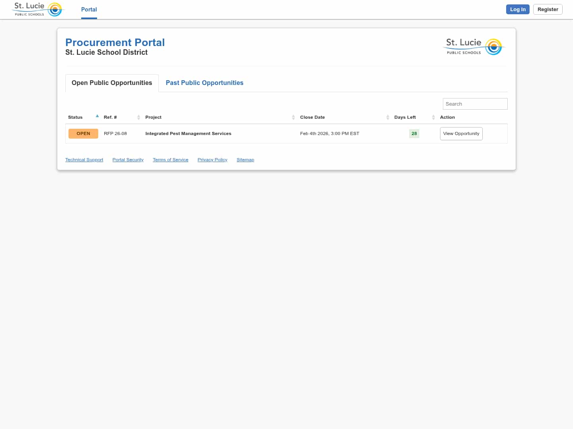Viewport: 573px width, 429px height.
Task: Select the Open Public Opportunities tab
Action: tap(112, 83)
